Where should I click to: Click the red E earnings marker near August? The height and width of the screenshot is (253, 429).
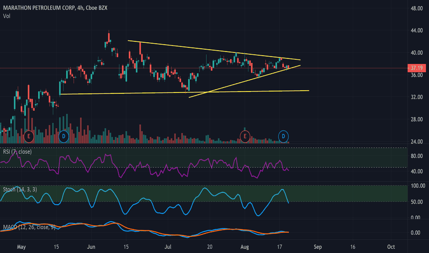coord(245,136)
